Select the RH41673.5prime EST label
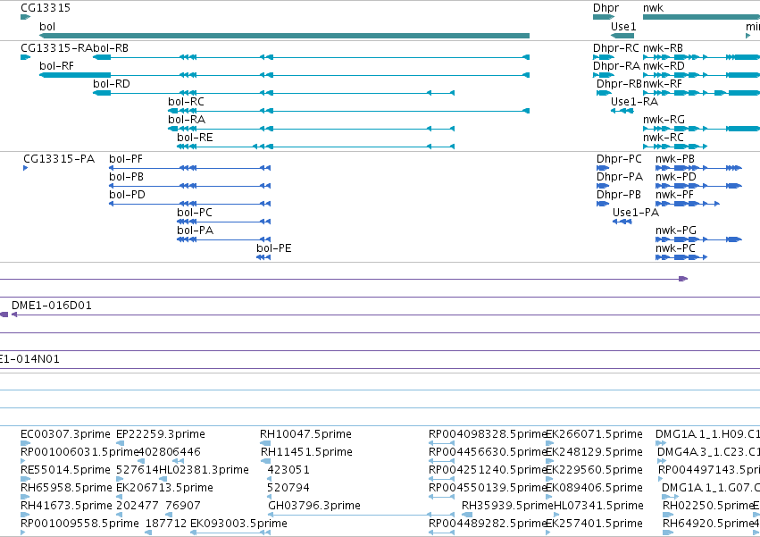Viewport: 760px width, 537px height. [x=66, y=506]
